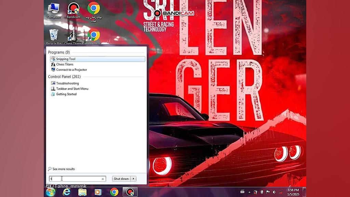Click the power status tray icon

point(256,192)
